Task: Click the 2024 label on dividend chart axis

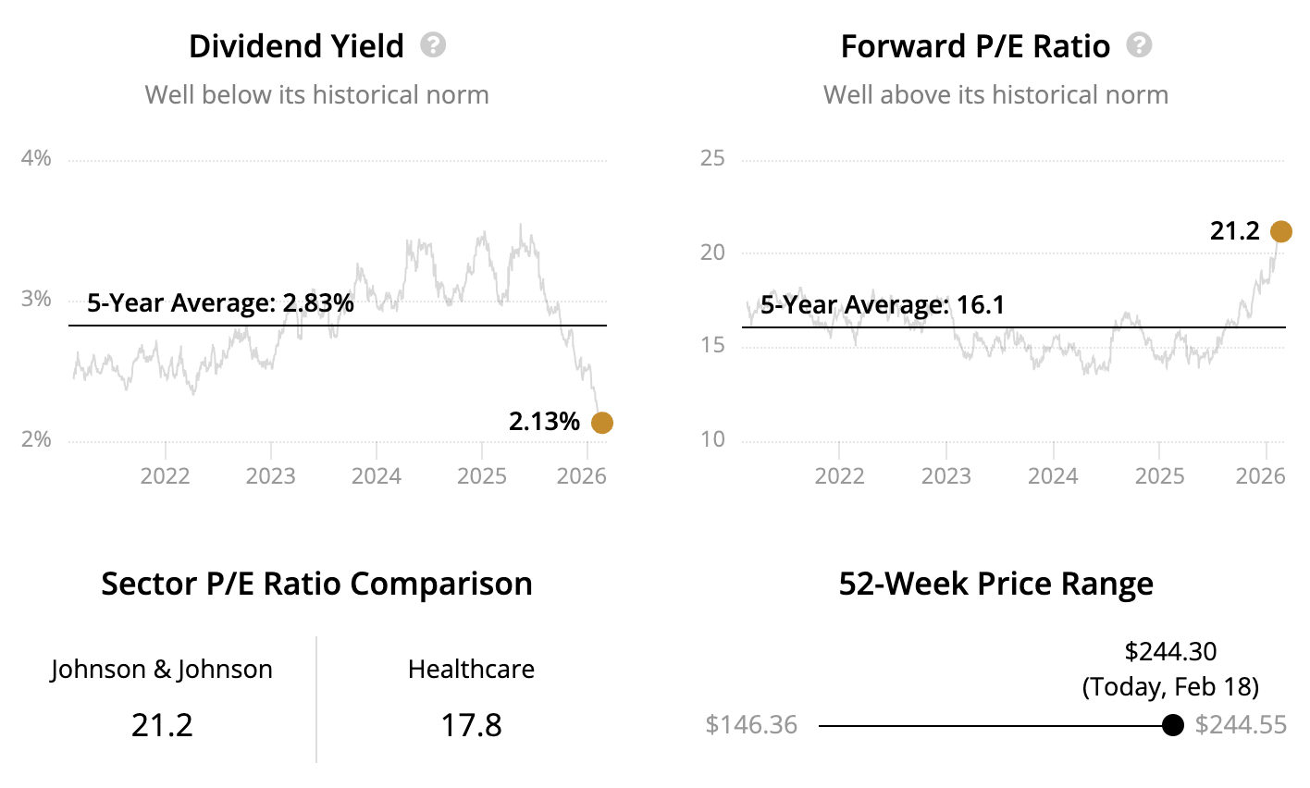Action: (x=377, y=476)
